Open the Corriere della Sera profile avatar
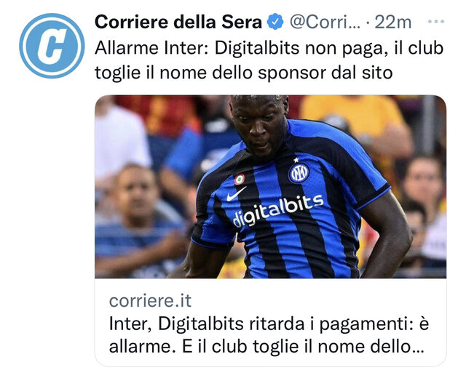 (52, 46)
